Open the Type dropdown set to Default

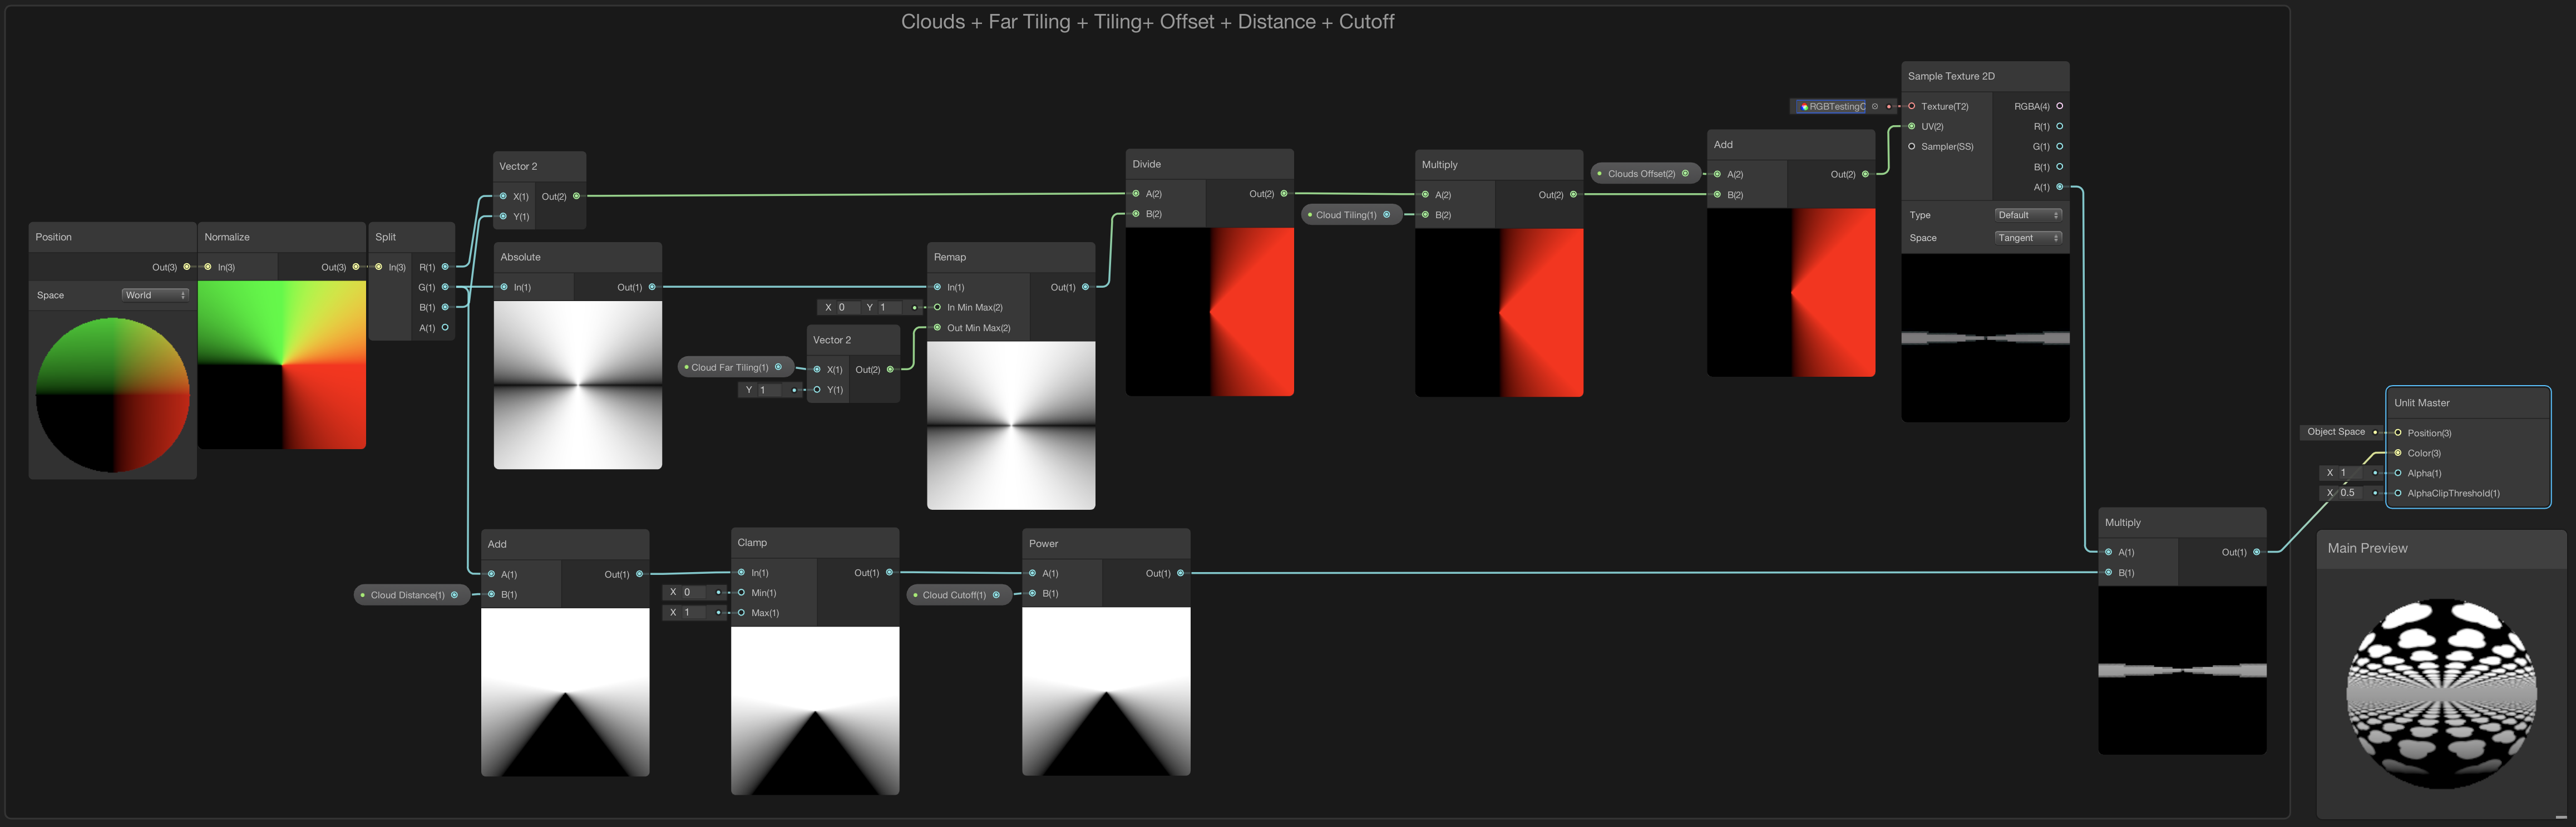(2028, 214)
